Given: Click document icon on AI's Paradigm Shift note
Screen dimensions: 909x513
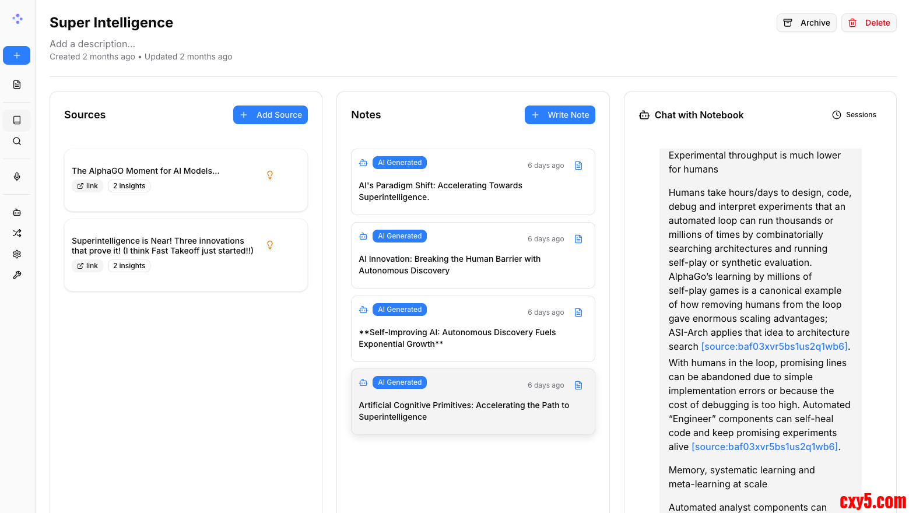Looking at the screenshot, I should click(578, 166).
